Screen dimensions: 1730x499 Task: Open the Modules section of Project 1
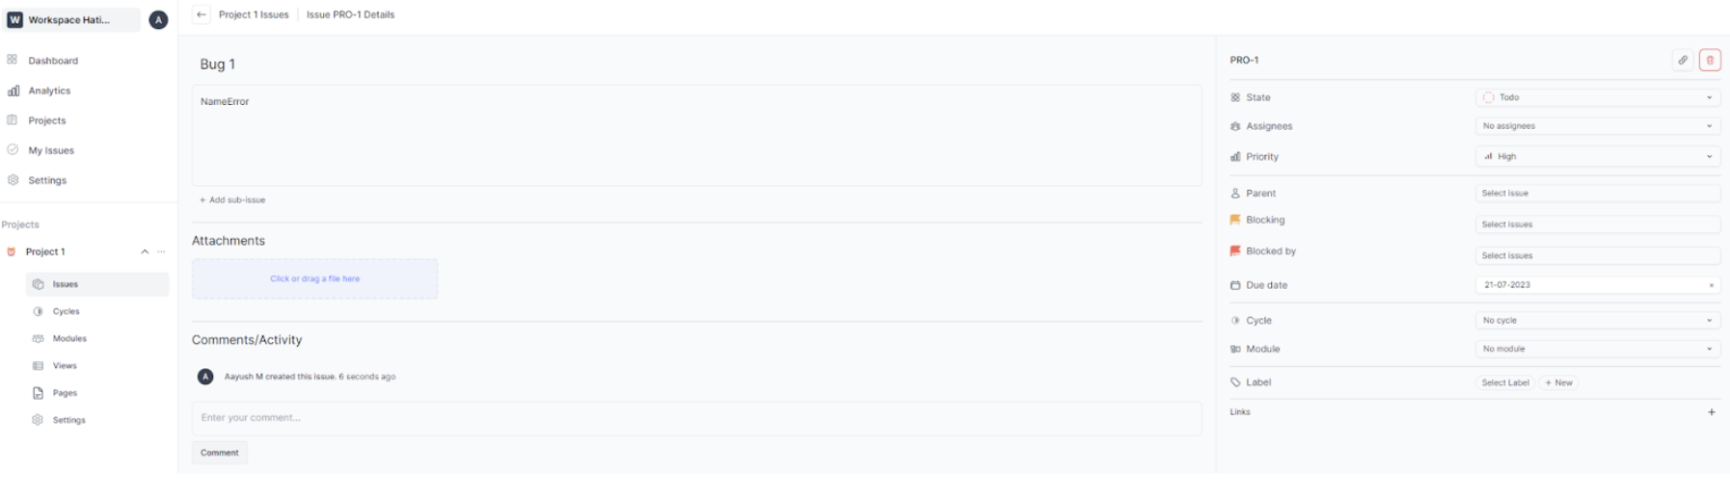68,338
